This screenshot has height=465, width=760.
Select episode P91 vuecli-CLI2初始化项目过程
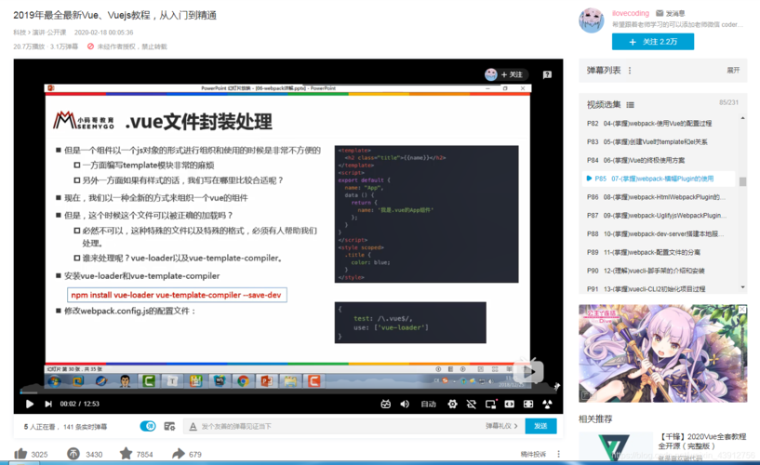(659, 288)
